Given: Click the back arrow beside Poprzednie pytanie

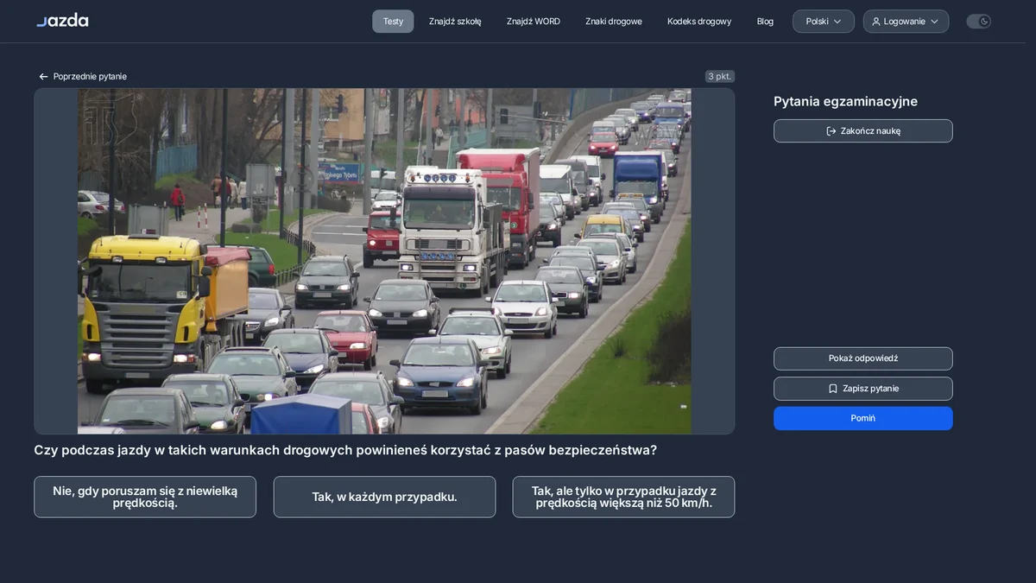Looking at the screenshot, I should pos(43,77).
